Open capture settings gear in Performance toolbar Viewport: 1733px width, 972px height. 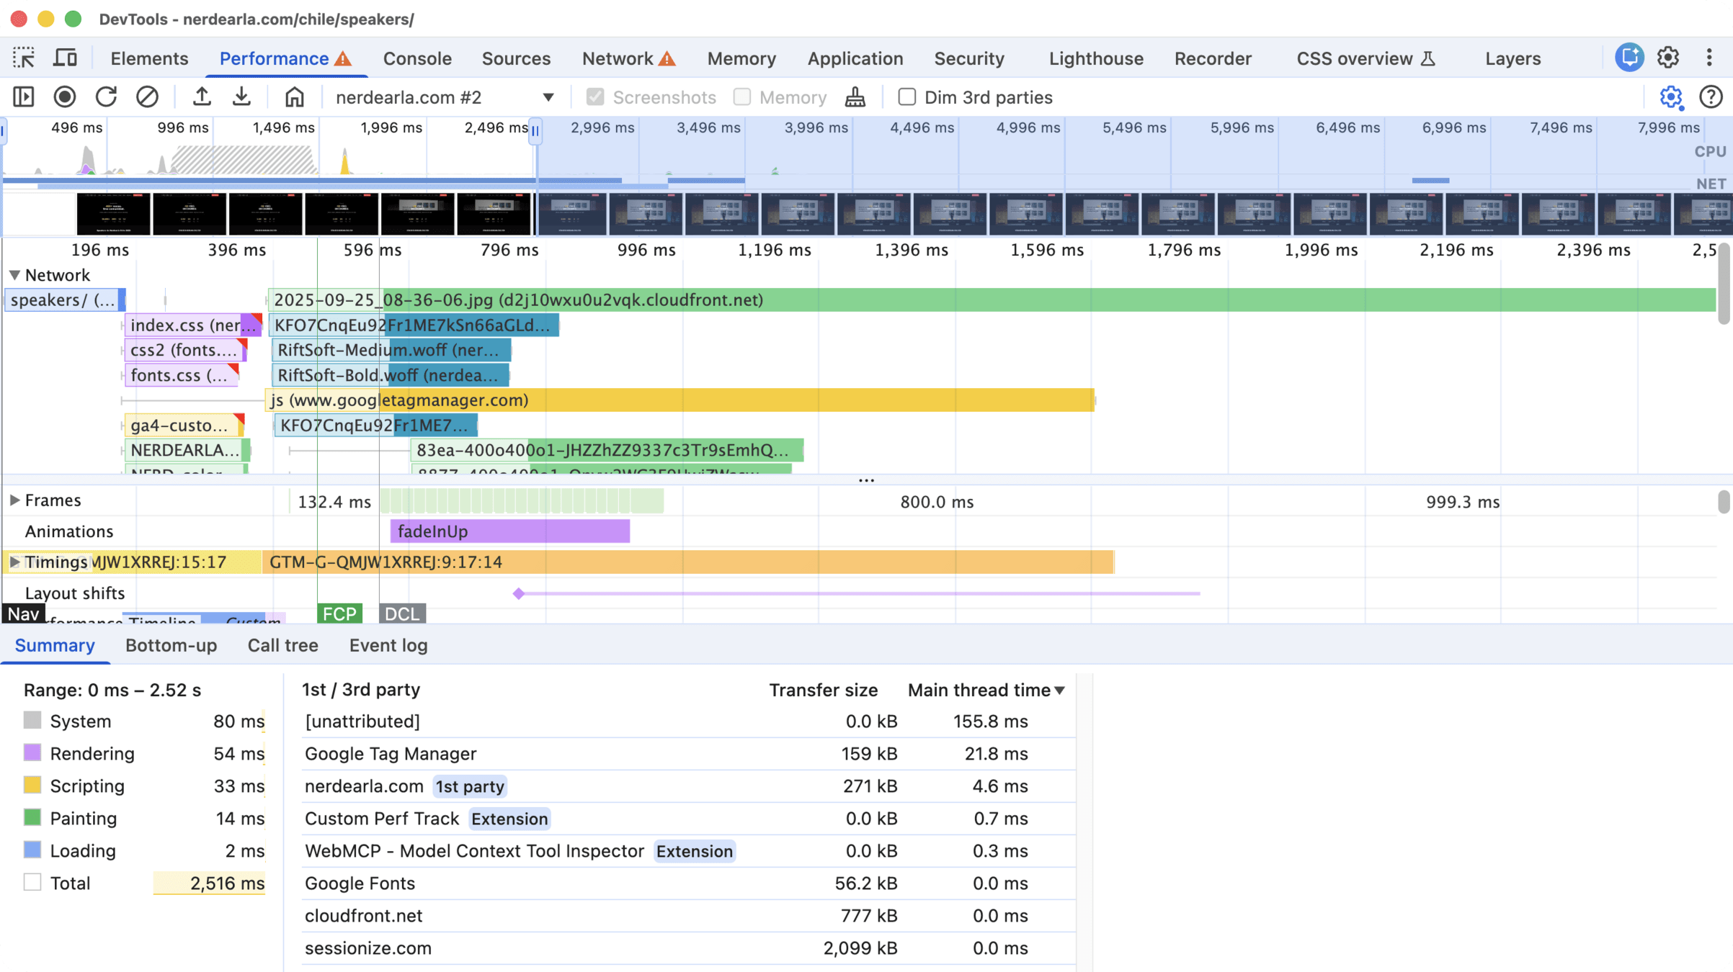pyautogui.click(x=1670, y=97)
